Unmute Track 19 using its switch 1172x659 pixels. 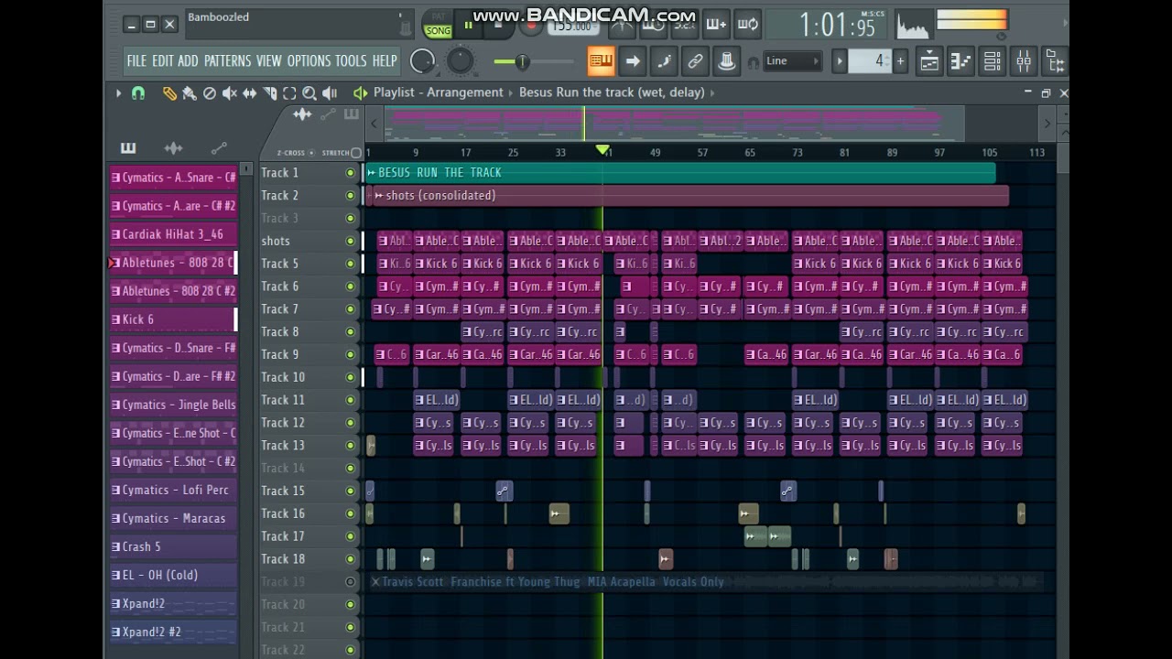point(350,582)
